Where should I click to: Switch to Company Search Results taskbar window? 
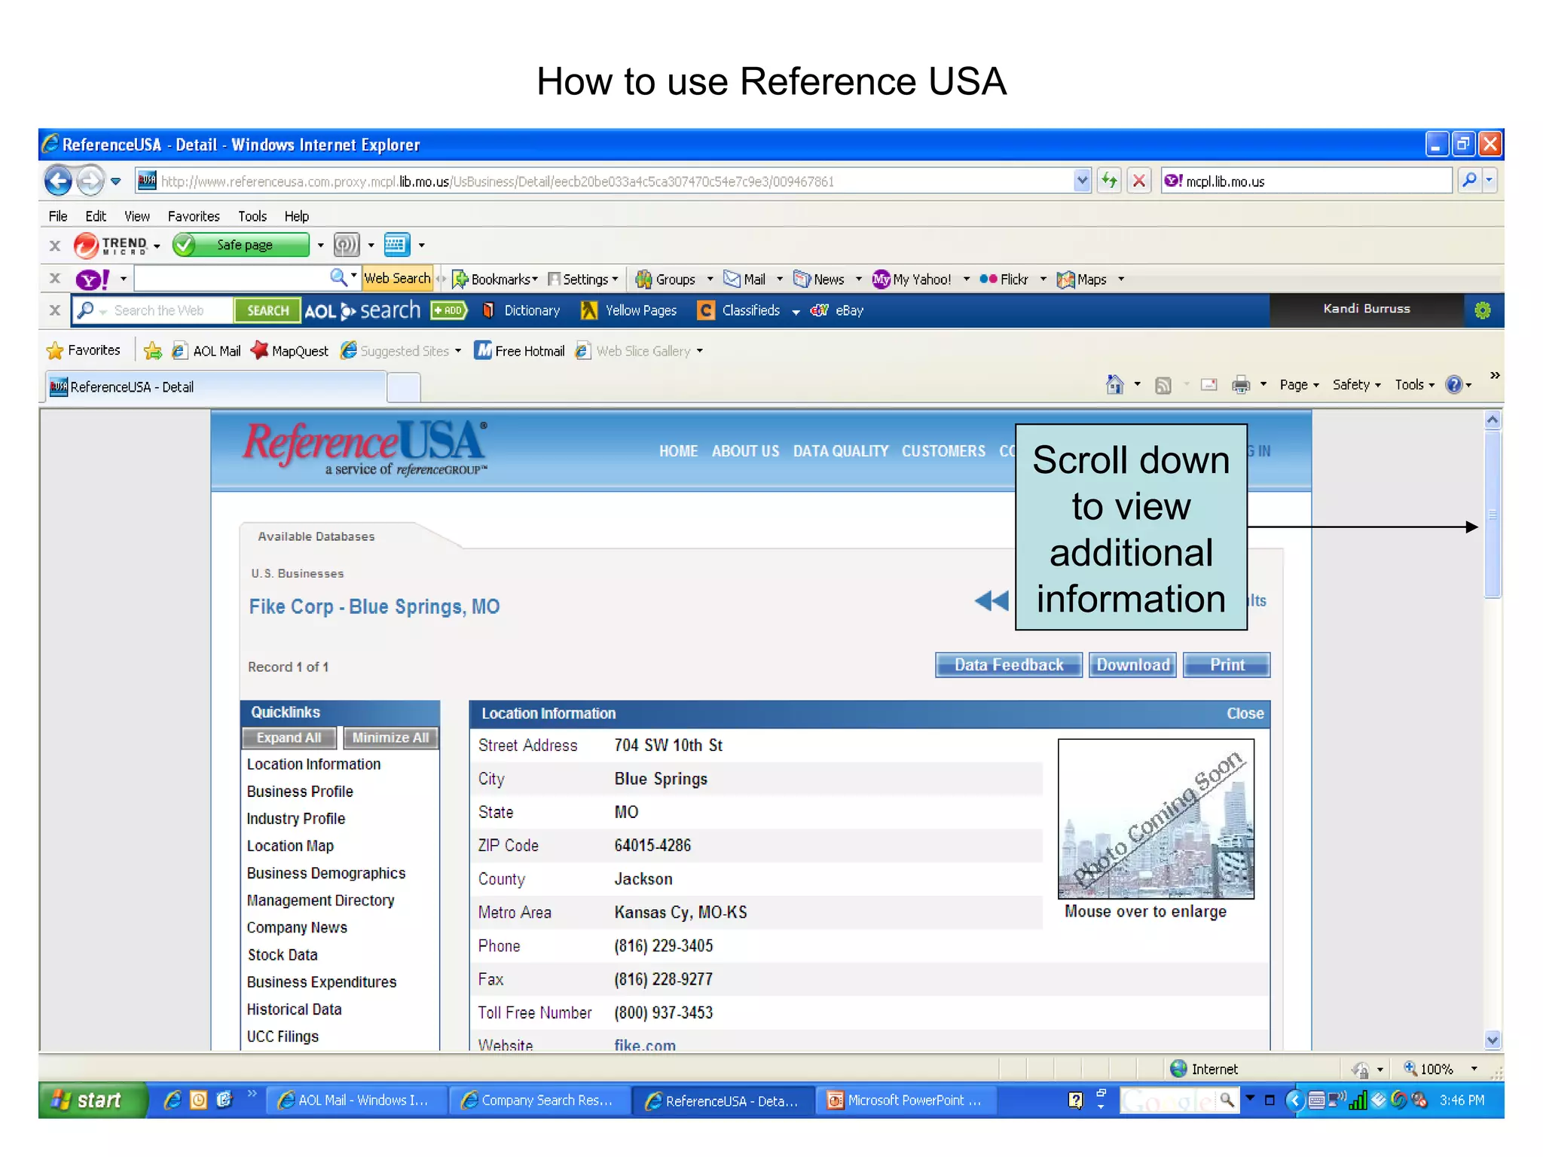pyautogui.click(x=539, y=1101)
